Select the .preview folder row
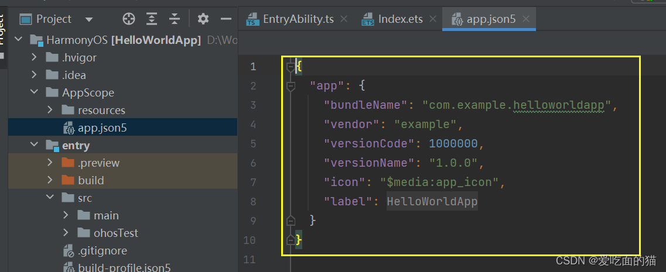Viewport: 666px width, 272px height. point(123,163)
